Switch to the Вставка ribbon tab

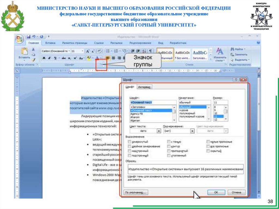(50, 43)
